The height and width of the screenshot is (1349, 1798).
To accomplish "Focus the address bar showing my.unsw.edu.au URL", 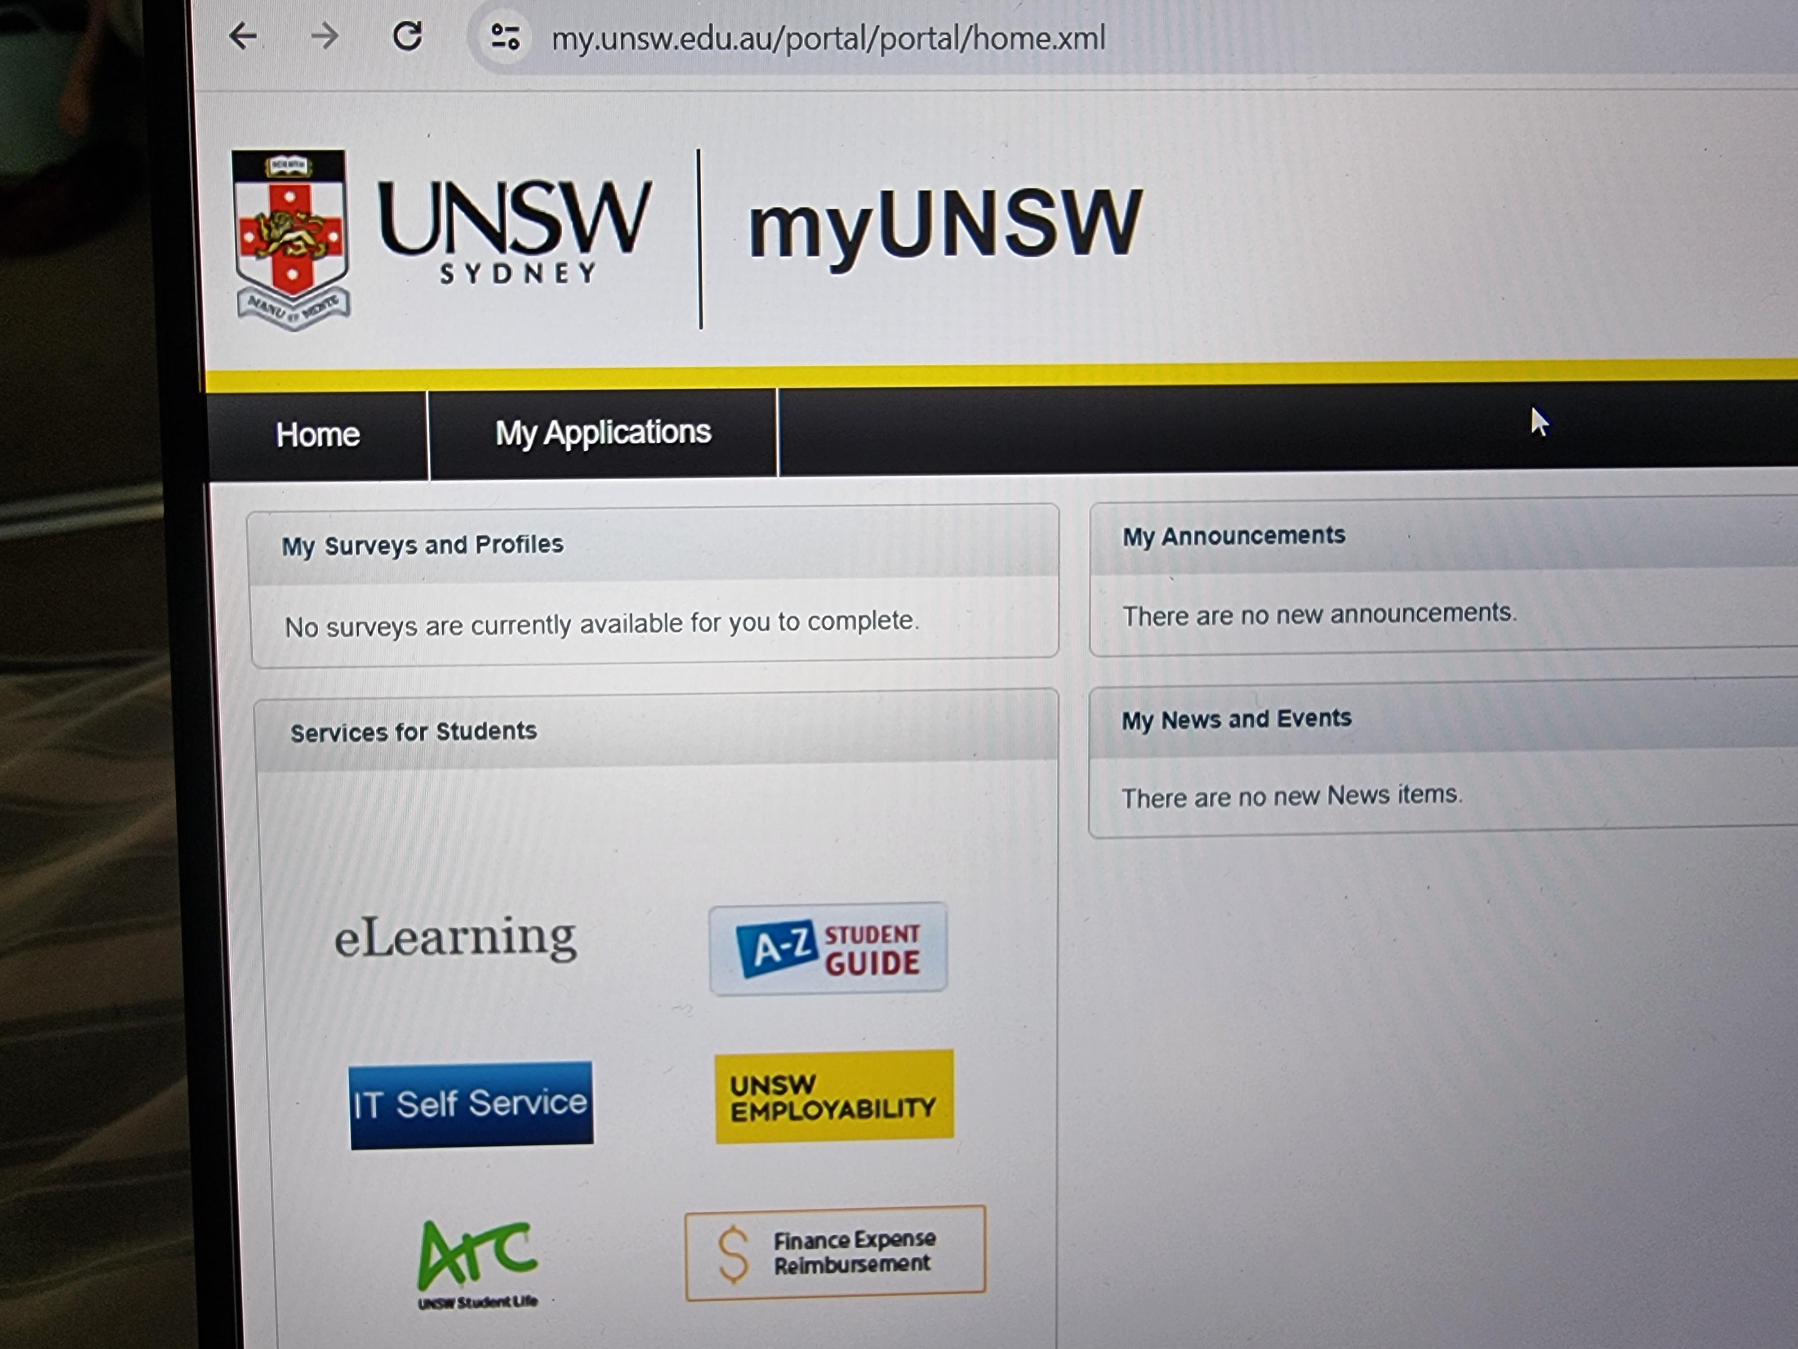I will pyautogui.click(x=828, y=38).
